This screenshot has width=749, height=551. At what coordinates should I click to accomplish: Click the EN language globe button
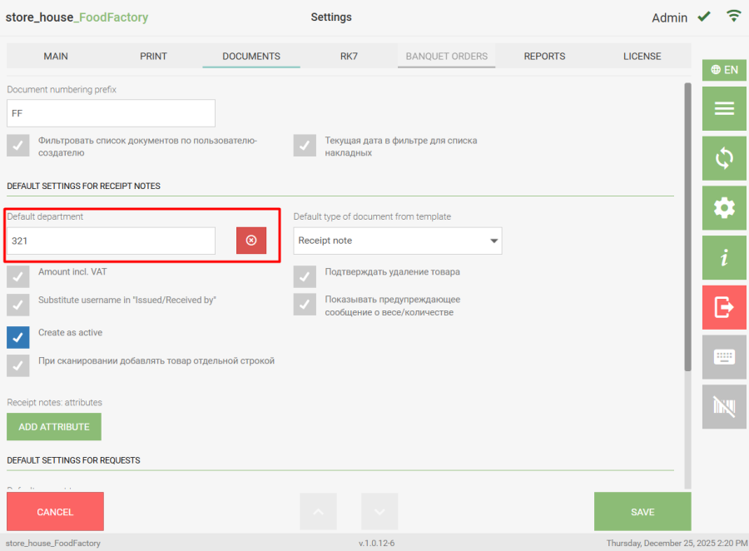click(723, 70)
